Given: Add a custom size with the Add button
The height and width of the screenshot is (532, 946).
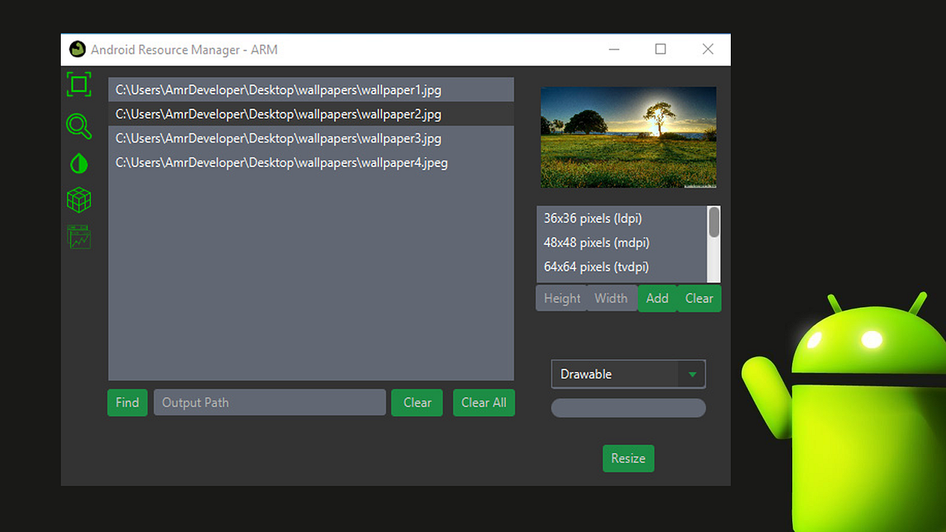Looking at the screenshot, I should tap(657, 298).
